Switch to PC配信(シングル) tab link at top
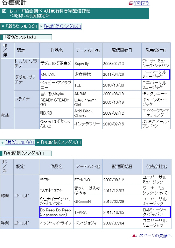 click(62, 26)
